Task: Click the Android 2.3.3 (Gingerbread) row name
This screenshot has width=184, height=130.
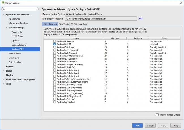Action: point(70,93)
